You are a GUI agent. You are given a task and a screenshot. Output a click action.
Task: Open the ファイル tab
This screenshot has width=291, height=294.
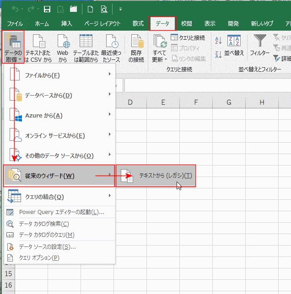click(15, 24)
